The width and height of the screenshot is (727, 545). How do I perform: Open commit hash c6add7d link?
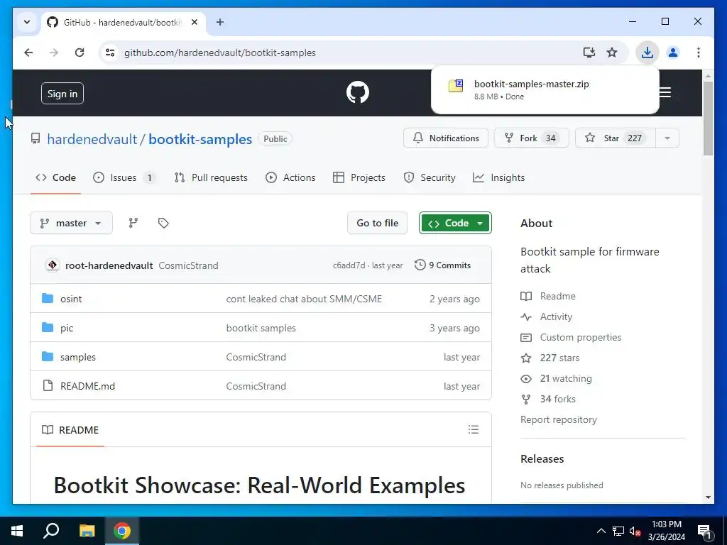[349, 265]
